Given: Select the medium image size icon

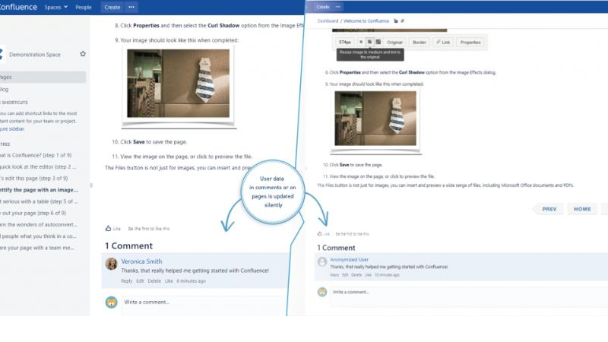Looking at the screenshot, I should pos(369,43).
